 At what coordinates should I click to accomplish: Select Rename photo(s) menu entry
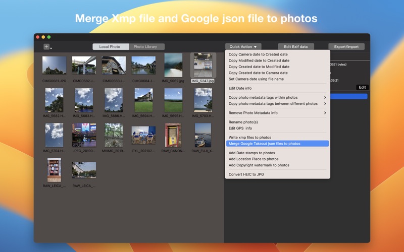click(277, 122)
